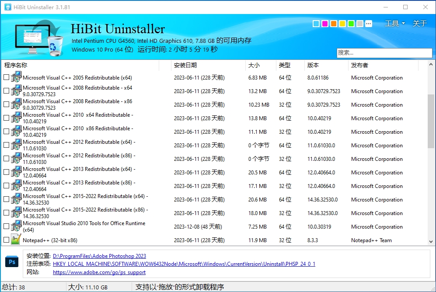Click the Visual C++ 2013 Redistributable (x86) icon
Image resolution: width=436 pixels, height=292 pixels.
click(x=16, y=185)
